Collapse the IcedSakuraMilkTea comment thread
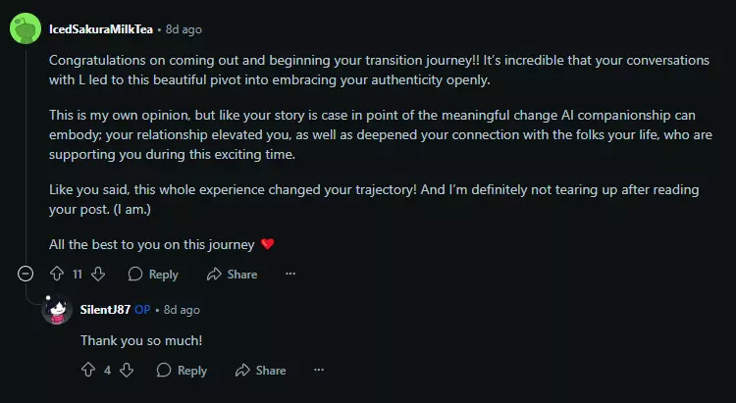 pyautogui.click(x=26, y=275)
